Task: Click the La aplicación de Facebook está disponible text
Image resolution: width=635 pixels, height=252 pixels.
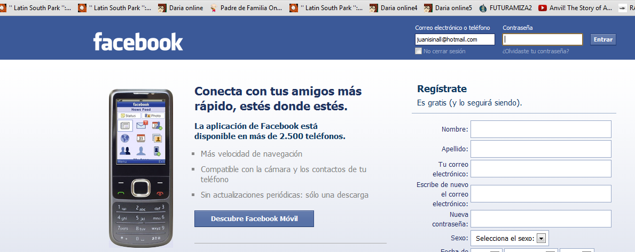Action: pyautogui.click(x=270, y=131)
